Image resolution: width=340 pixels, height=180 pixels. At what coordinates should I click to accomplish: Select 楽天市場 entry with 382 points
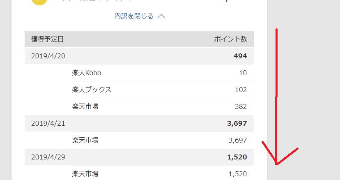[x=85, y=106]
